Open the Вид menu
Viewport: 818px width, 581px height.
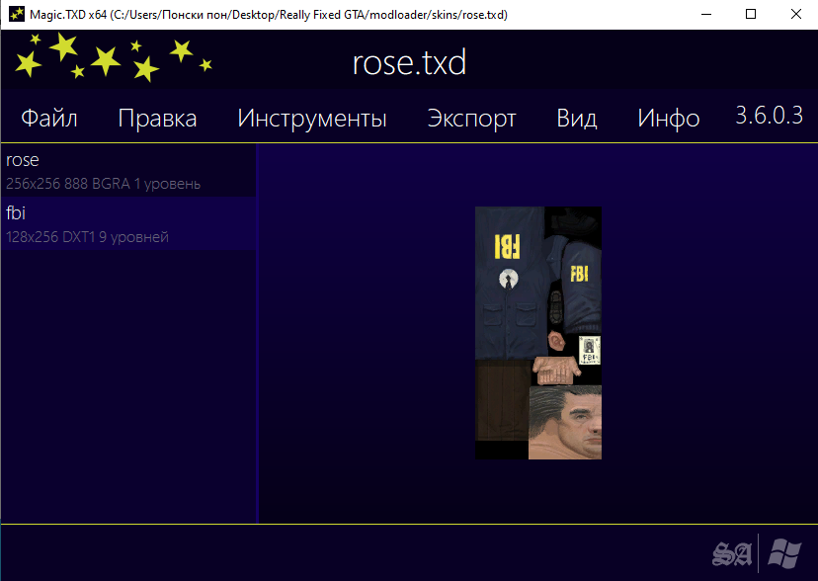(x=576, y=119)
